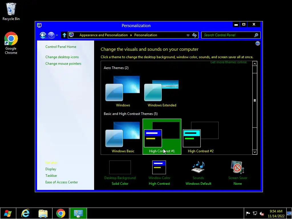Select the Windows Basic theme

point(123,137)
